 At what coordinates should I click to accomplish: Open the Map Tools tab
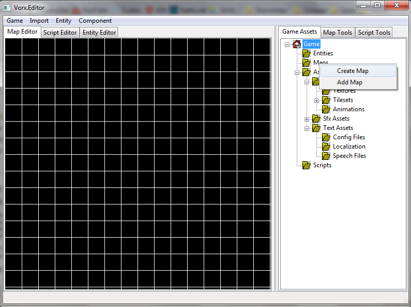[x=338, y=33]
